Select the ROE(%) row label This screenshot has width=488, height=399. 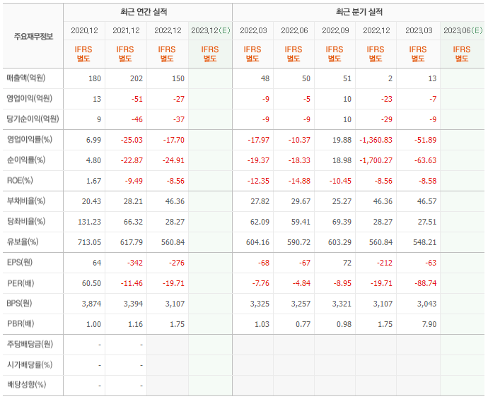(20, 181)
